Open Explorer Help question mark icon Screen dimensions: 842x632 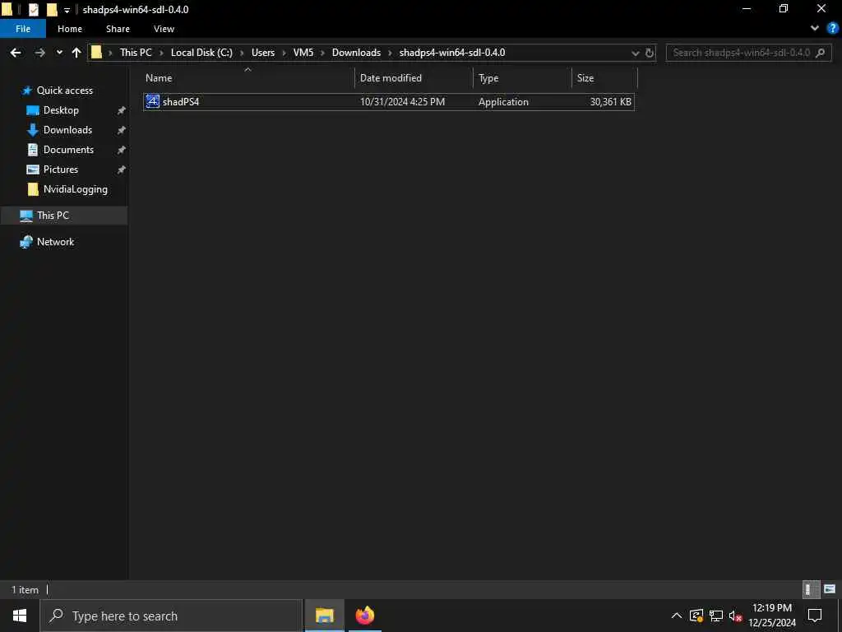tap(832, 29)
